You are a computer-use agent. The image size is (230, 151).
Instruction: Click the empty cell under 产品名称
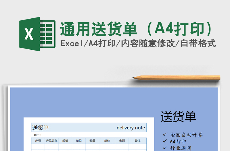pyautogui.click(x=51, y=146)
